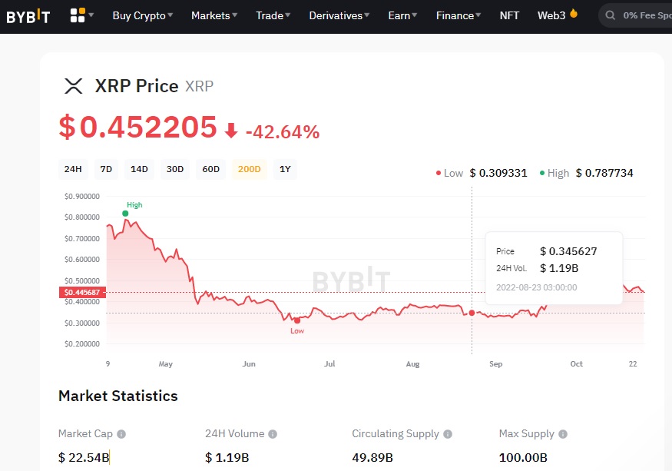Select the 14D chart range

(x=139, y=169)
